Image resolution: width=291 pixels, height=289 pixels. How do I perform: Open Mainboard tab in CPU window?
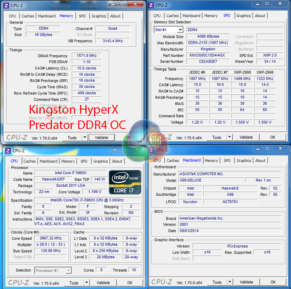point(48,161)
